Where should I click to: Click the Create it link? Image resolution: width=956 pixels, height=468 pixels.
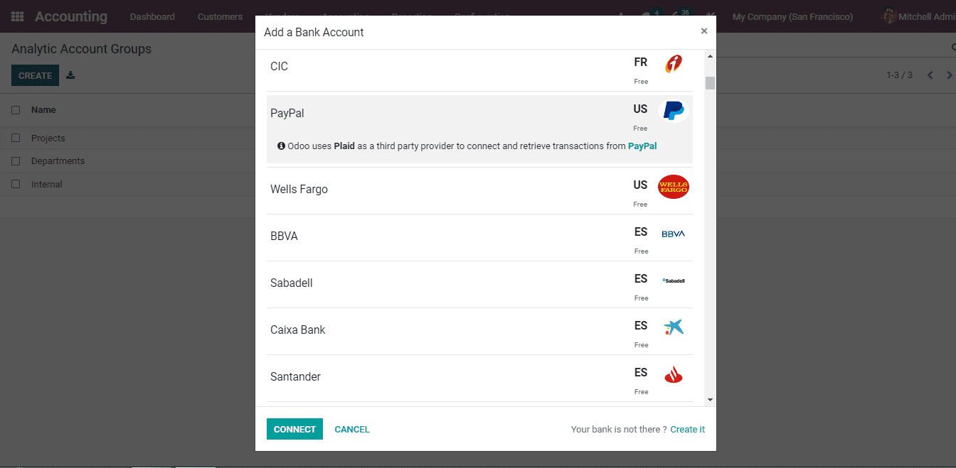click(687, 429)
